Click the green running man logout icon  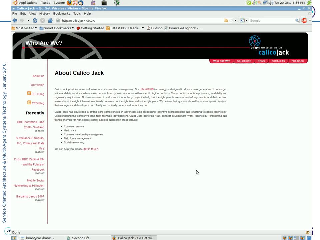tap(309, 3)
